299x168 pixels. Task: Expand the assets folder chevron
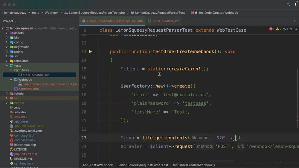(7, 33)
